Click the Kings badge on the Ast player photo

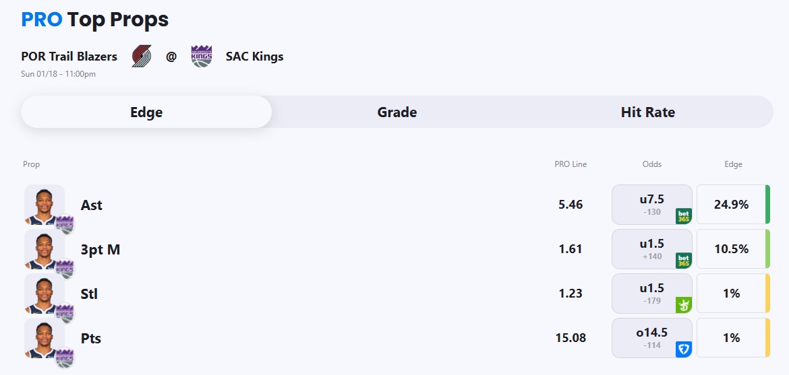[65, 224]
